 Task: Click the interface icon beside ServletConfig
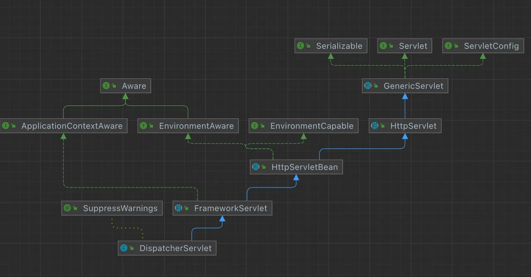(448, 46)
